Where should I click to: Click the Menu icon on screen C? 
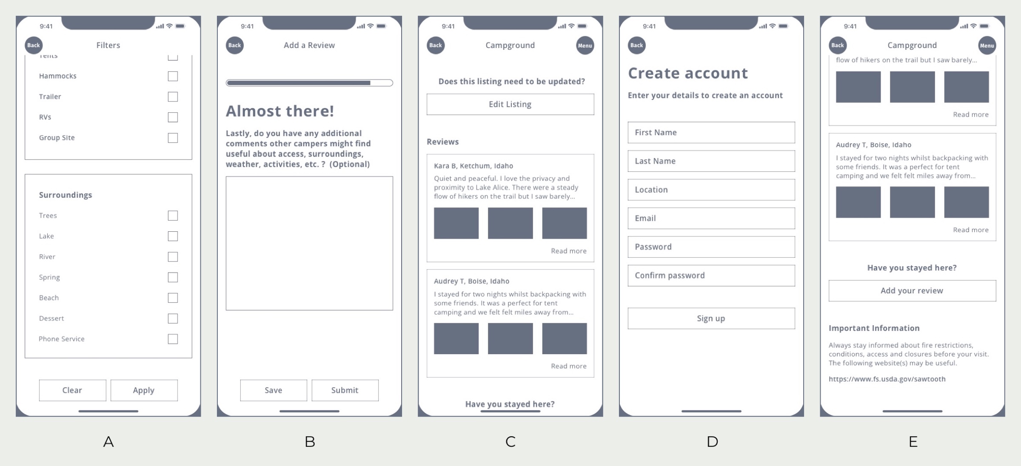coord(585,44)
